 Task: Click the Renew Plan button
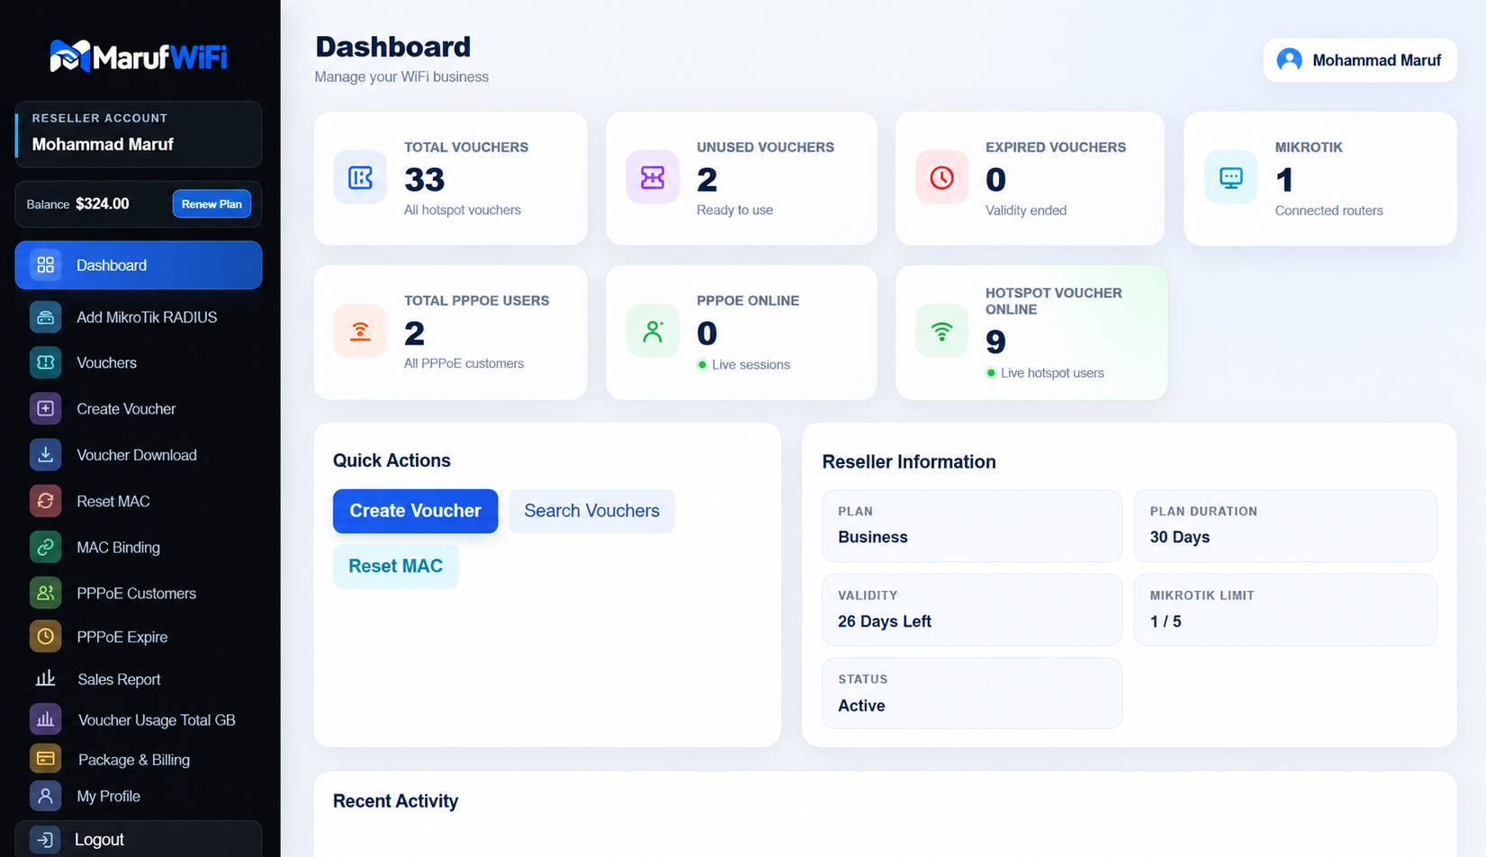coord(212,204)
